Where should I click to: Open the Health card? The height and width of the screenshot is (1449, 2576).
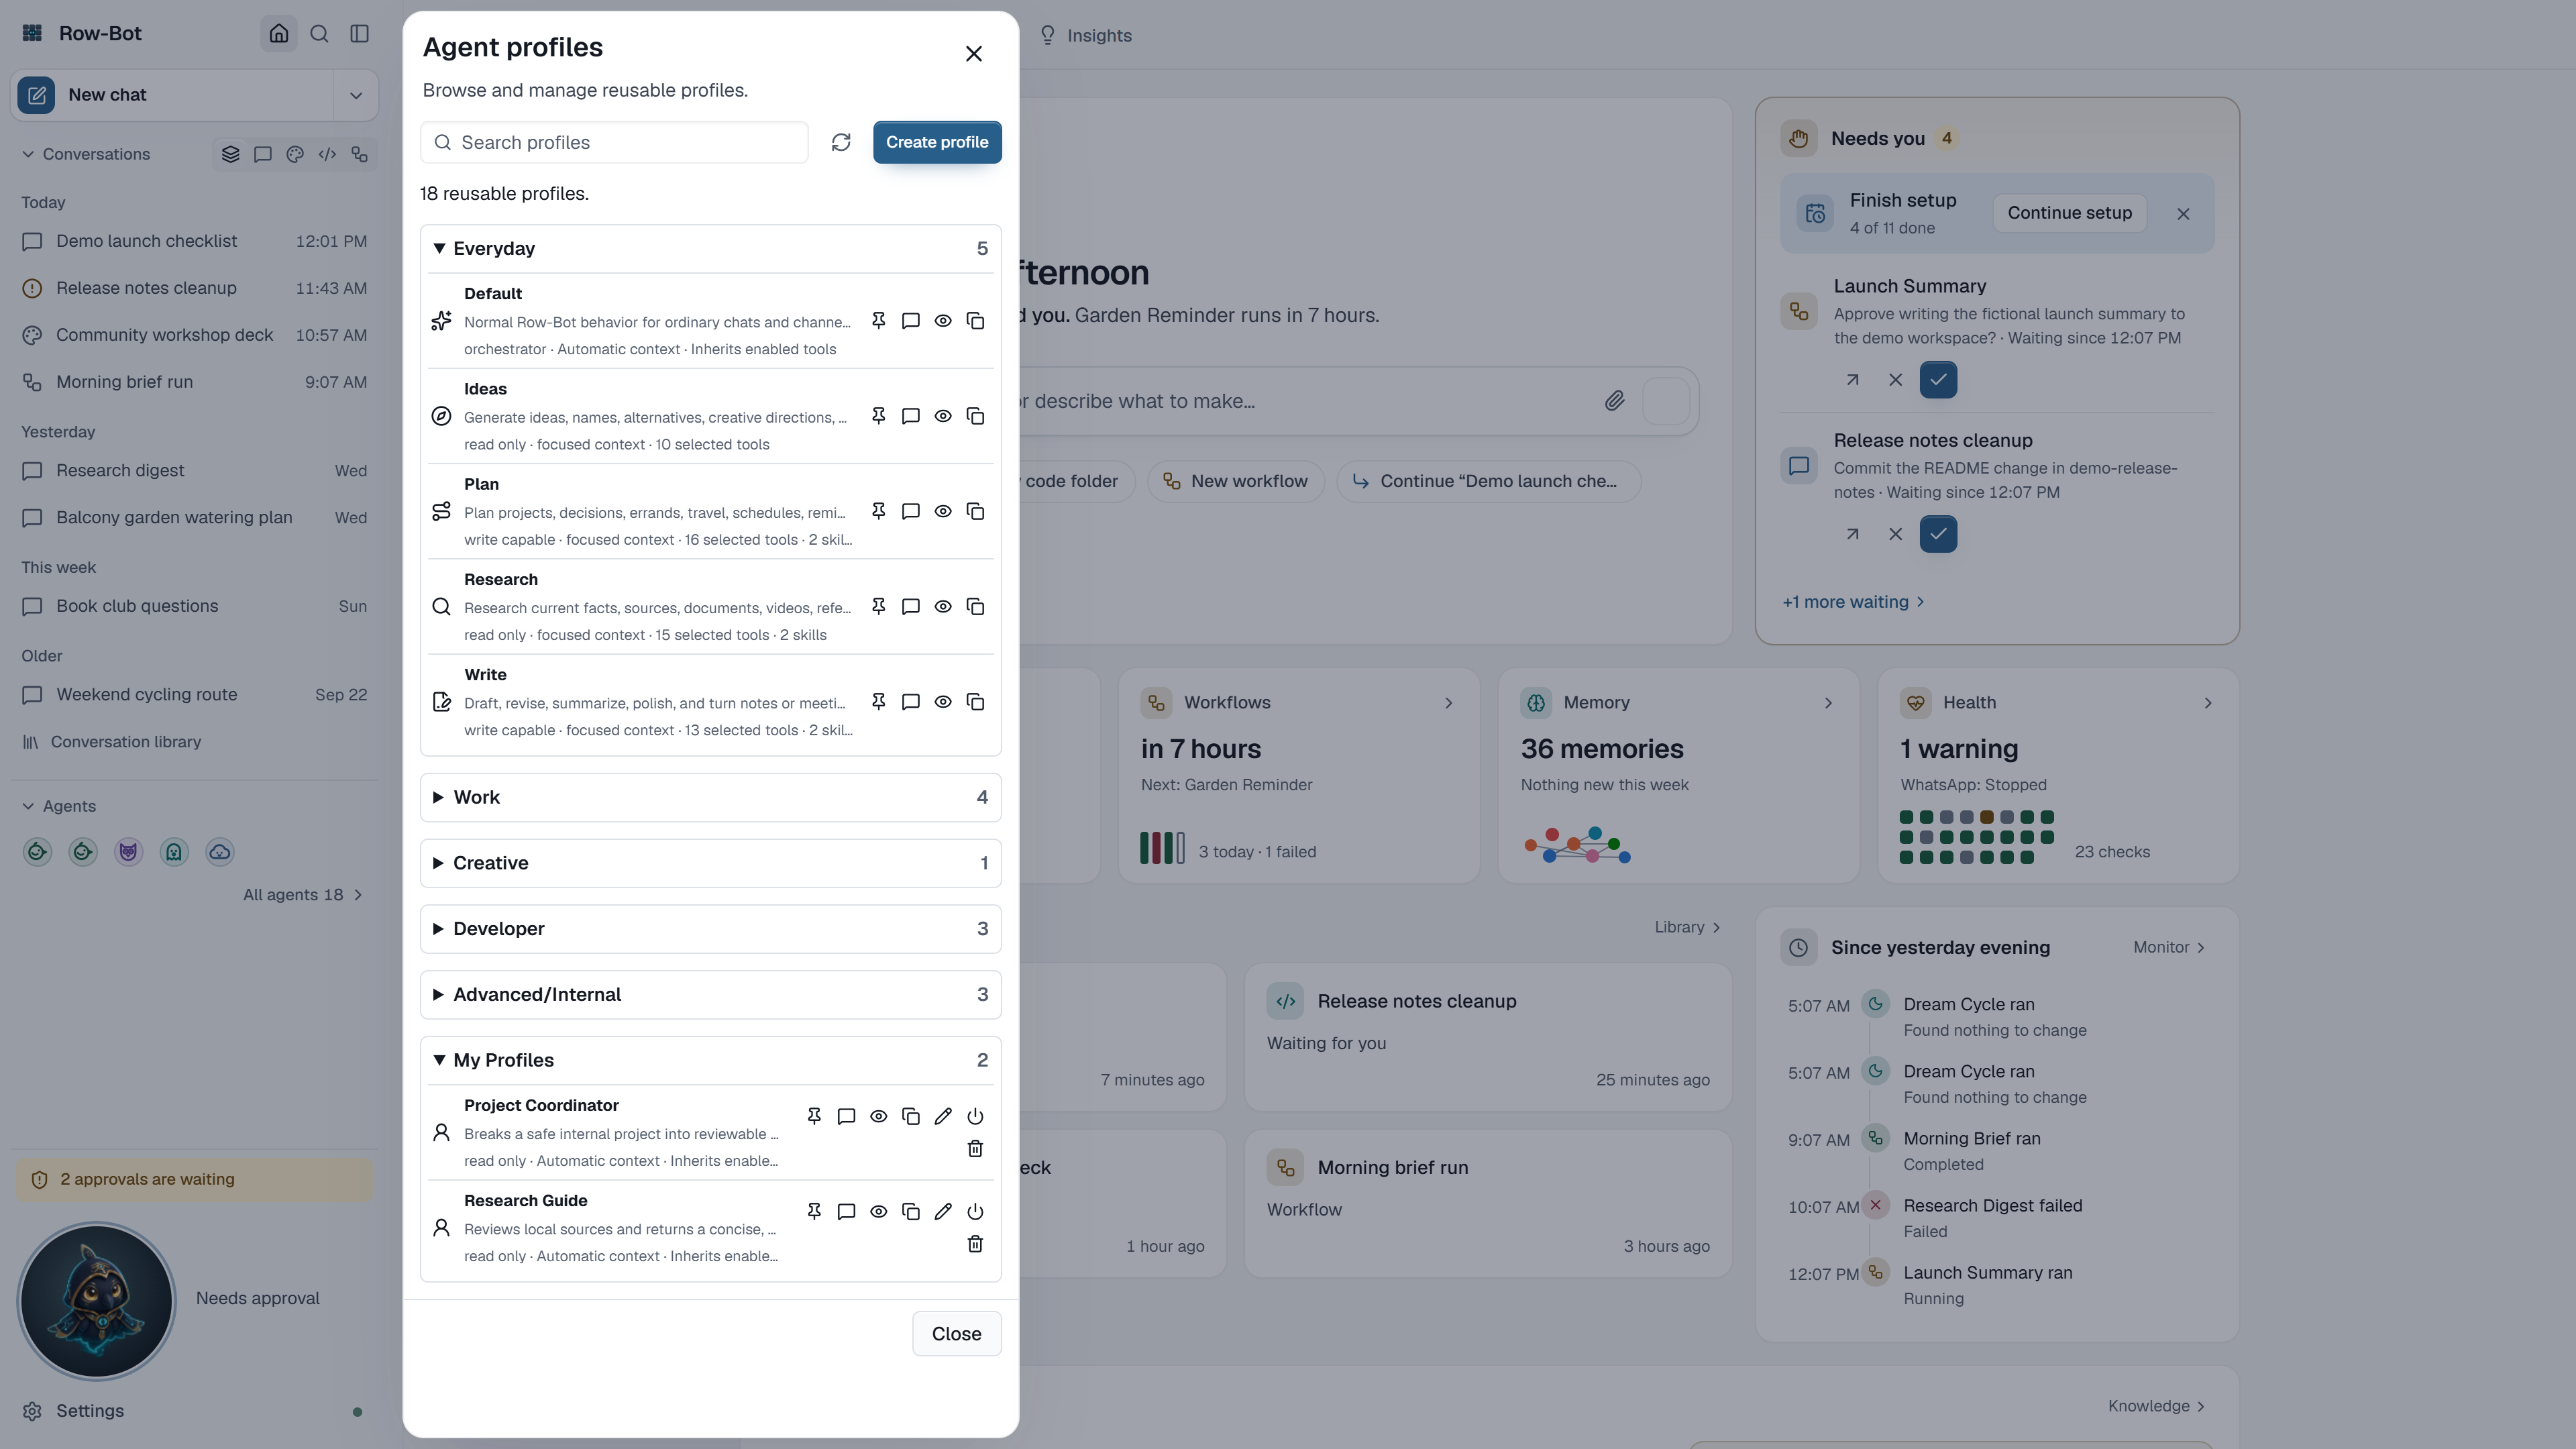(x=2058, y=775)
